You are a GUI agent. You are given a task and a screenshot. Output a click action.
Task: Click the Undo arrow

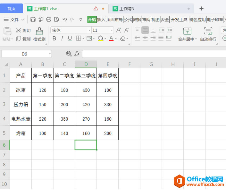[64, 20]
